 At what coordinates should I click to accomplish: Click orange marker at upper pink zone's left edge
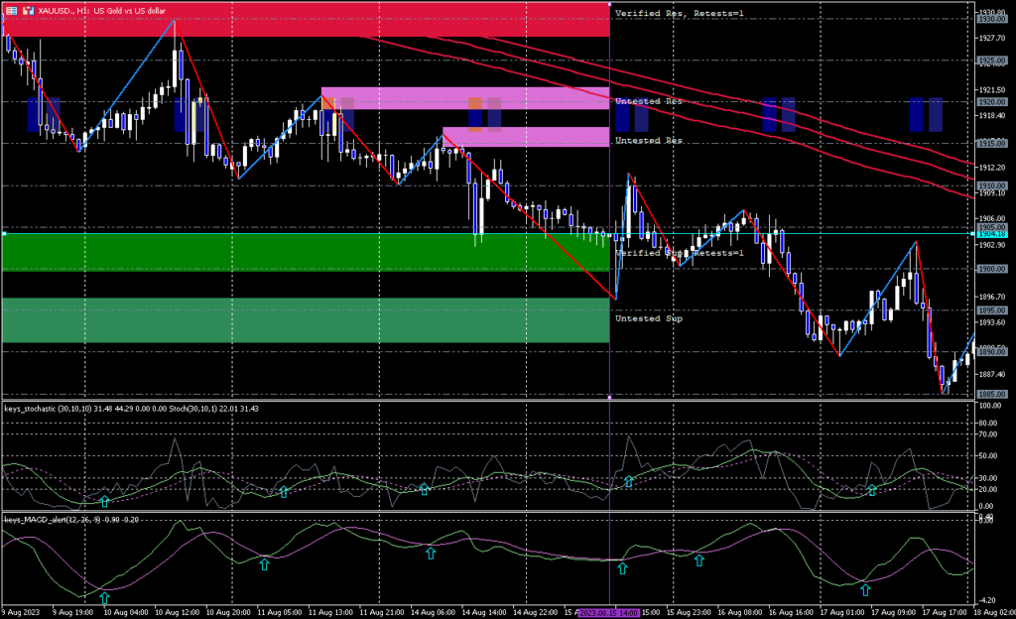(x=327, y=102)
